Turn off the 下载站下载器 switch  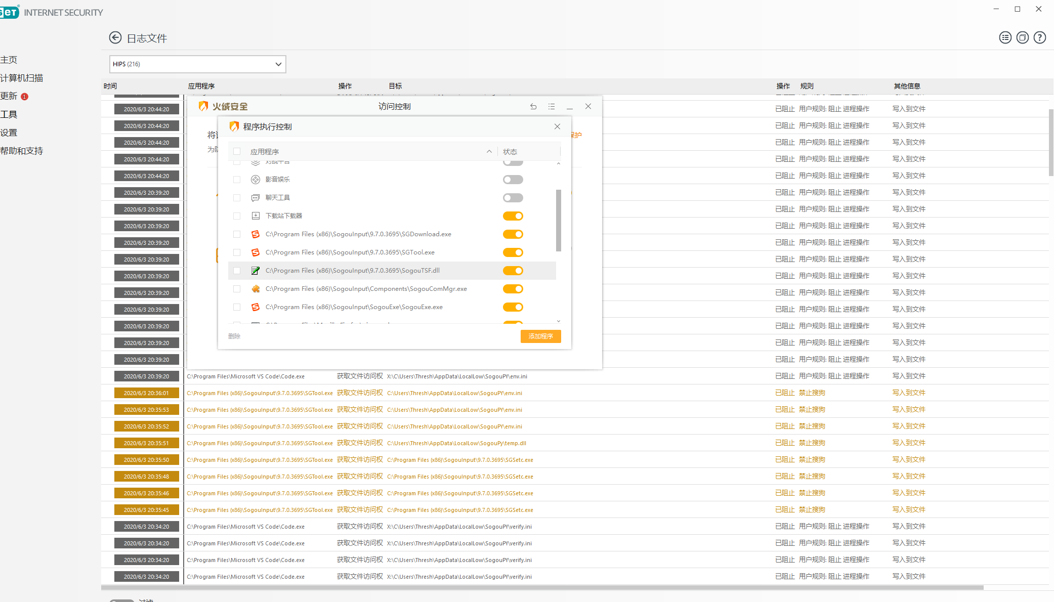(x=513, y=216)
